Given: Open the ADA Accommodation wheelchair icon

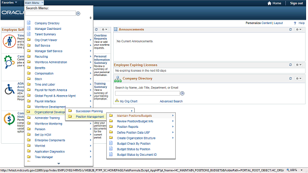Looking at the screenshot, I should tap(10, 89).
